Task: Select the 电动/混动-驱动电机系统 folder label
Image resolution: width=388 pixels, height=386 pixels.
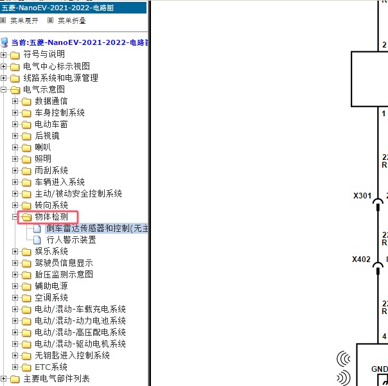Action: point(80,344)
